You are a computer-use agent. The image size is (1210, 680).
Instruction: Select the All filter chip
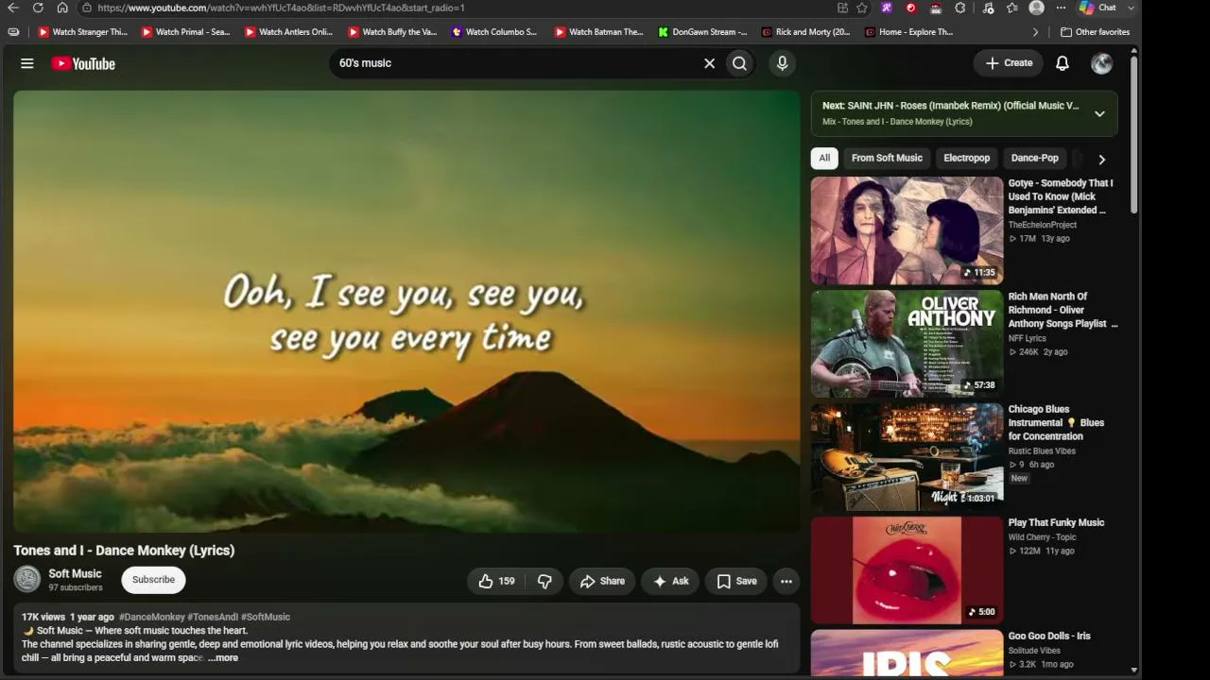pyautogui.click(x=824, y=158)
